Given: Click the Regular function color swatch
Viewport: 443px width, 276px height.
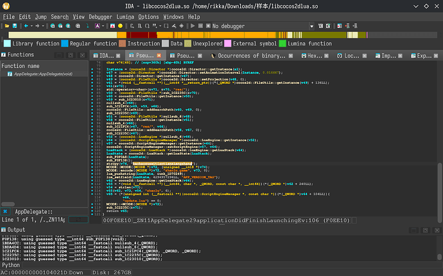Looking at the screenshot, I should tap(65, 44).
